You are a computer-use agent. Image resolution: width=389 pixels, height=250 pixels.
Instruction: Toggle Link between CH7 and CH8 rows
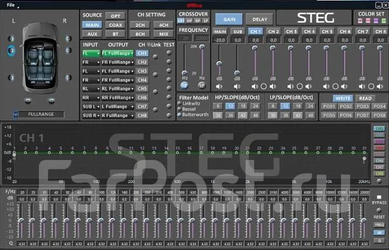(156, 109)
